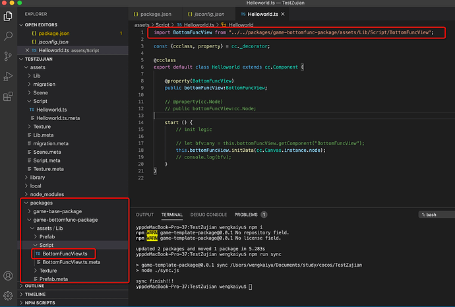Open the Accounts icon in activity bar

(8, 275)
